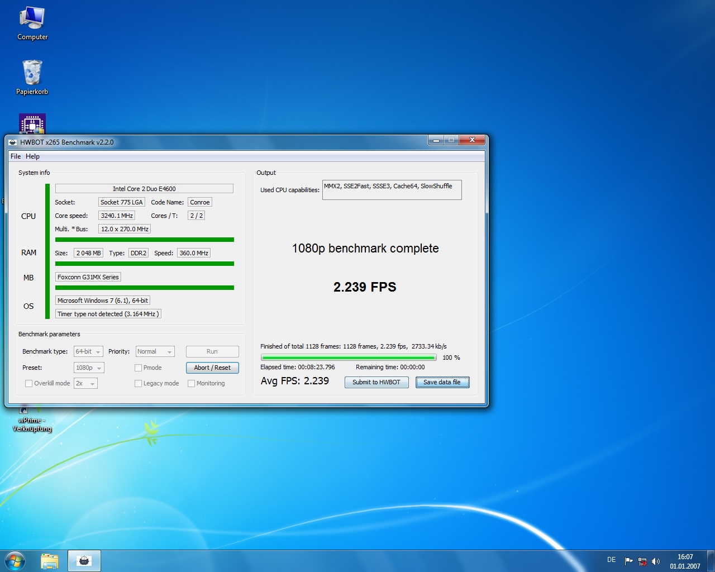This screenshot has height=572, width=715.
Task: Select the HWBOT benchmark taskbar button
Action: (84, 561)
